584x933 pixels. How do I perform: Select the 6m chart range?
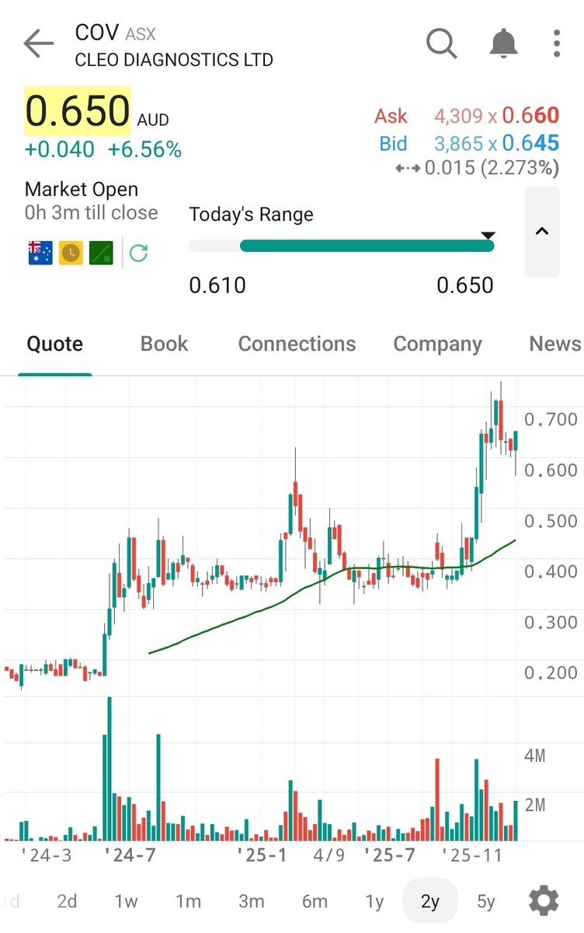coord(315,901)
